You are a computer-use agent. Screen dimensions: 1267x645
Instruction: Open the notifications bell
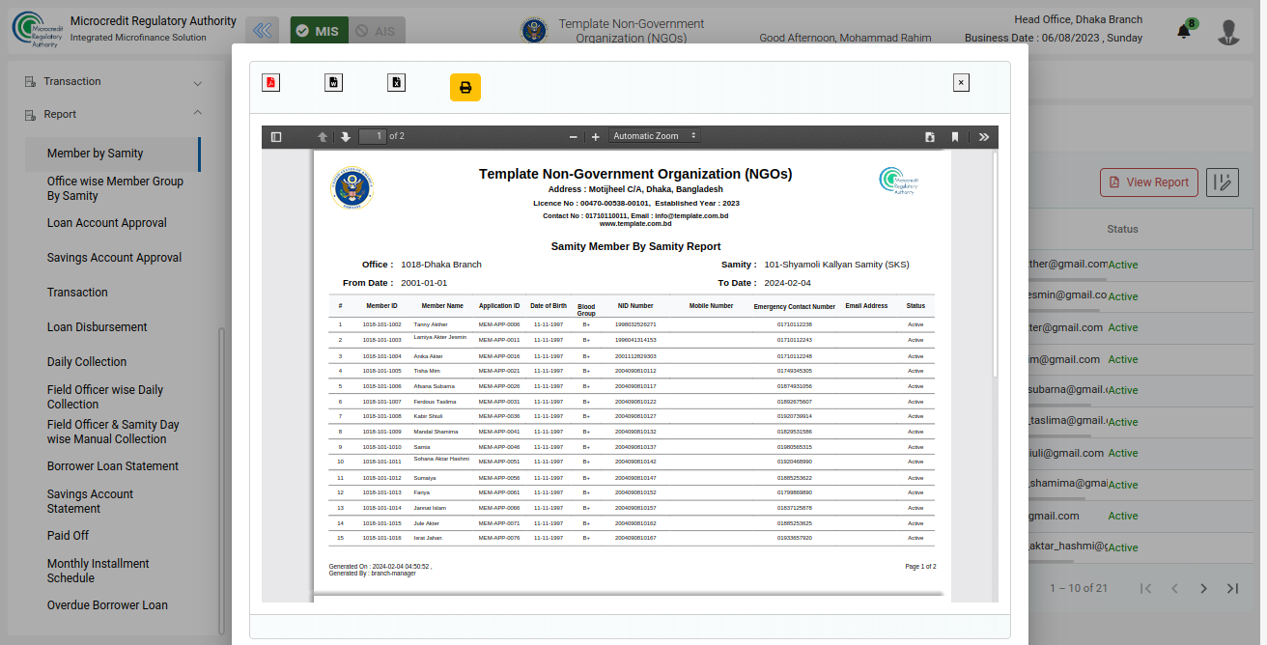(1184, 31)
